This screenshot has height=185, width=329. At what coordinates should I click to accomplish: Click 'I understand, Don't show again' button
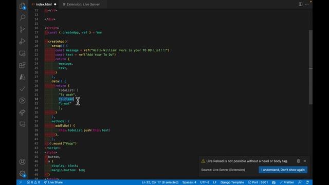coord(283,170)
